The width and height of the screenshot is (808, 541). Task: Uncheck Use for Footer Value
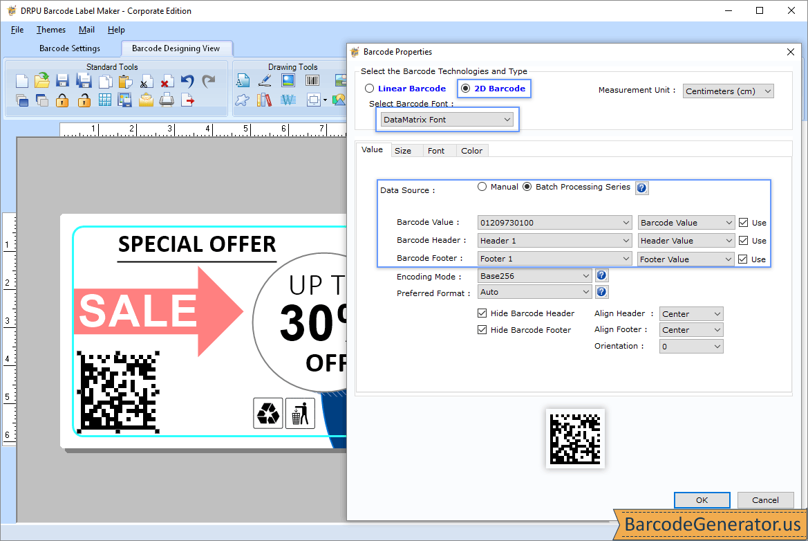coord(742,259)
